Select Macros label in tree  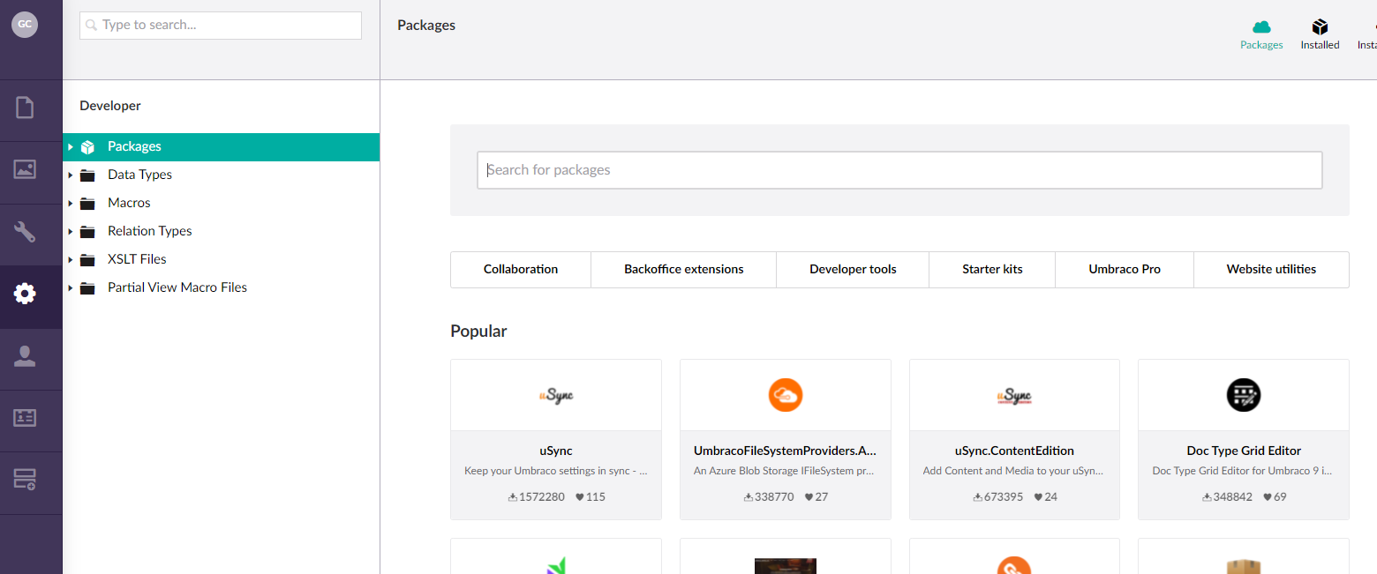coord(129,203)
